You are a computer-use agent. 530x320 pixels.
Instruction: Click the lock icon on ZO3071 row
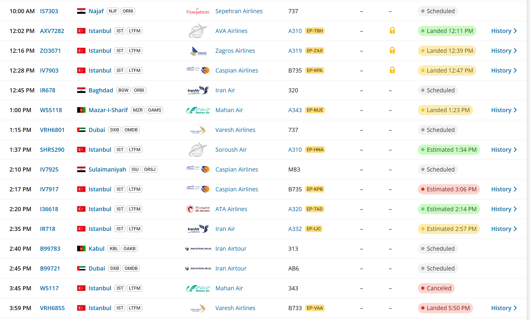tap(392, 50)
